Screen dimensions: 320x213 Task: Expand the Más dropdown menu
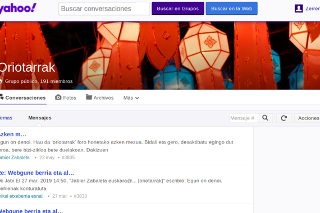point(131,98)
